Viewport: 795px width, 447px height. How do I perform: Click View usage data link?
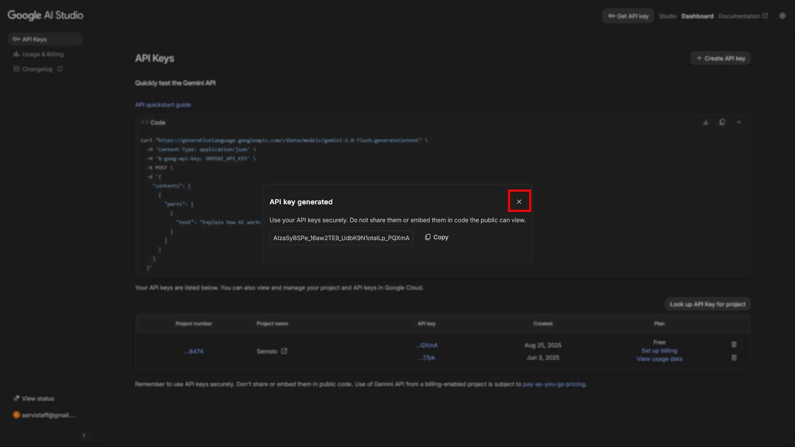pyautogui.click(x=659, y=359)
